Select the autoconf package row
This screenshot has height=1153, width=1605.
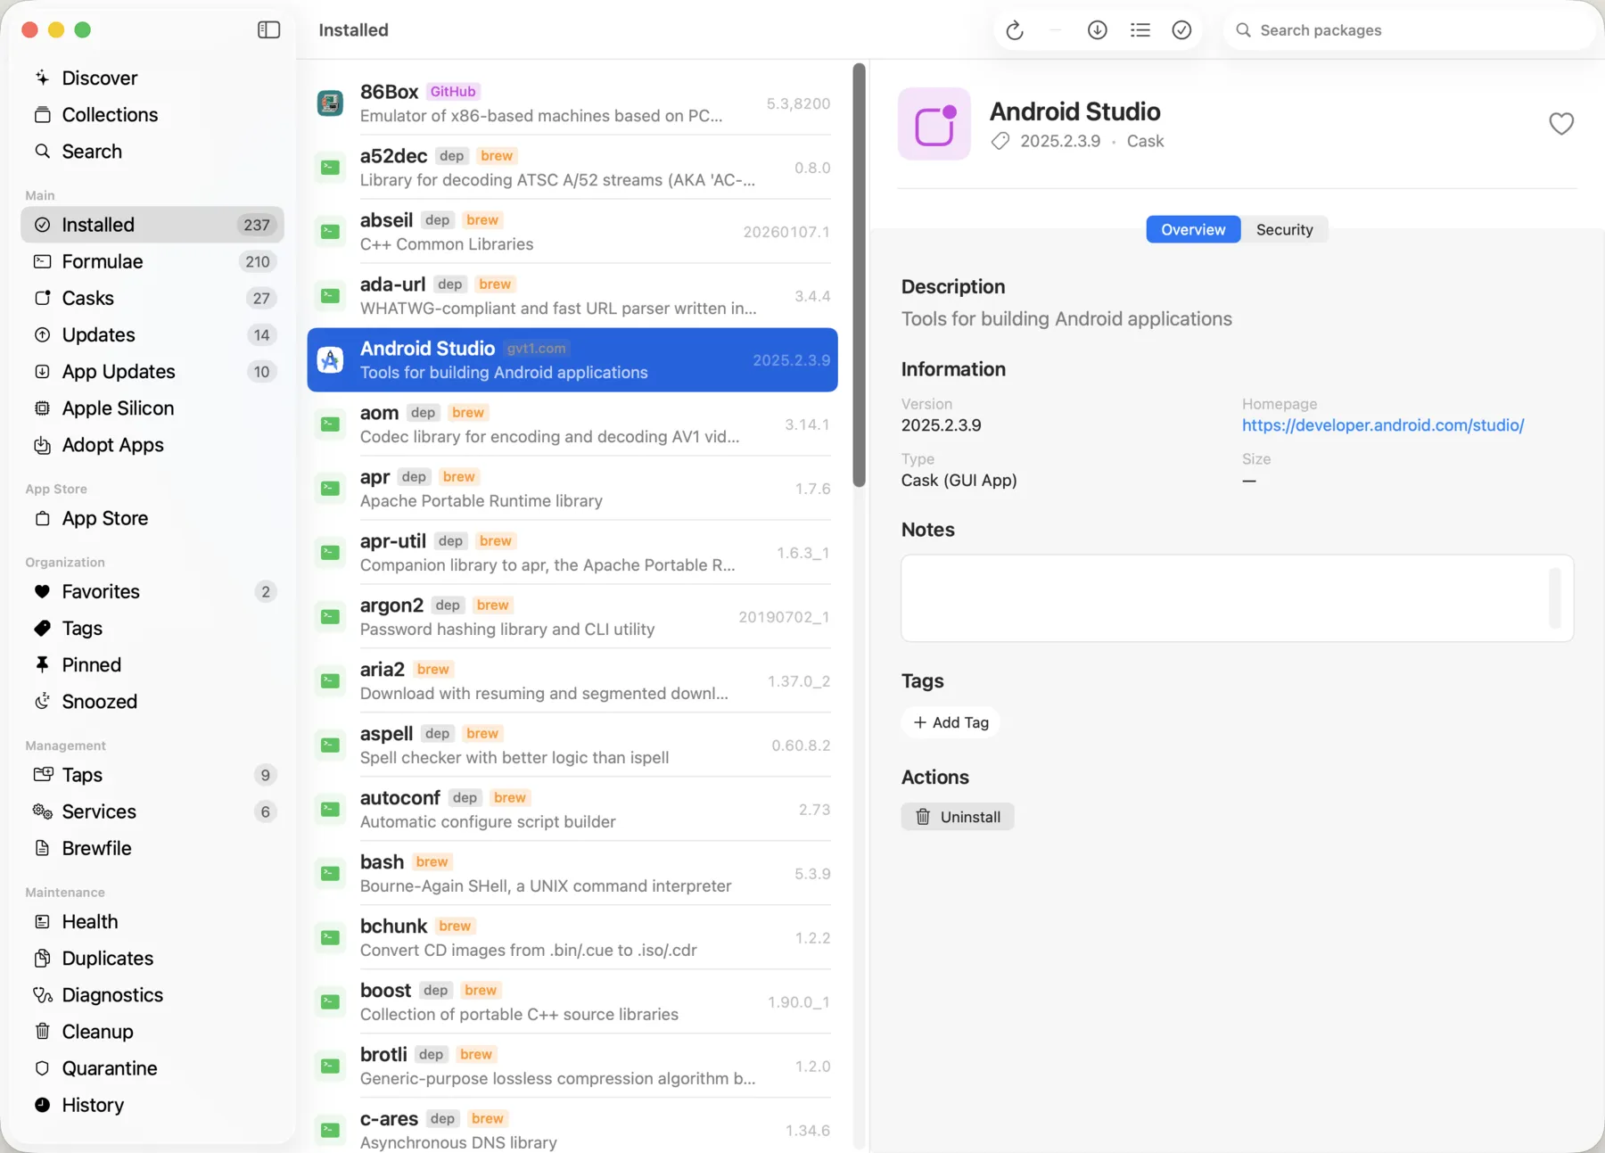pos(572,810)
